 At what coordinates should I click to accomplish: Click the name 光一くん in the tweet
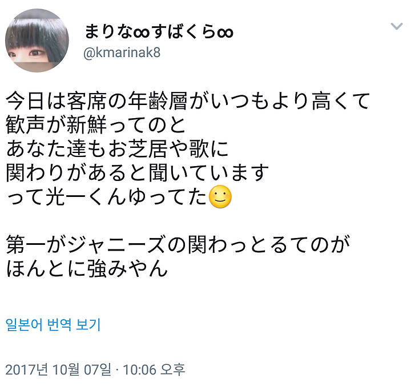tap(86, 196)
